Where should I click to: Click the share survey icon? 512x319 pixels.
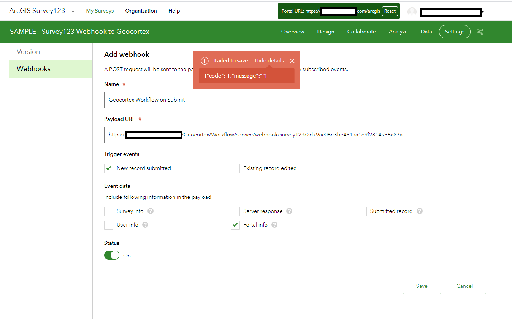coord(480,32)
